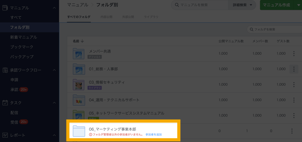The image size is (302, 142).
Task: Open three-dot menu for 04_運用・テクニカルサポート
Action: tap(294, 100)
